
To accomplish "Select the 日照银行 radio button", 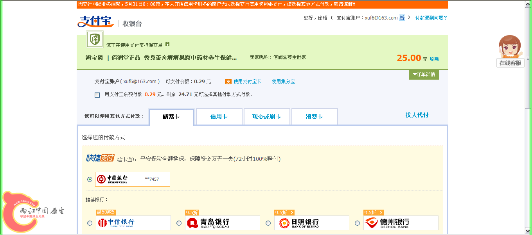I will [268, 223].
